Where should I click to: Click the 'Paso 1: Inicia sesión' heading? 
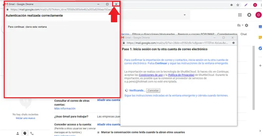tap(165, 49)
